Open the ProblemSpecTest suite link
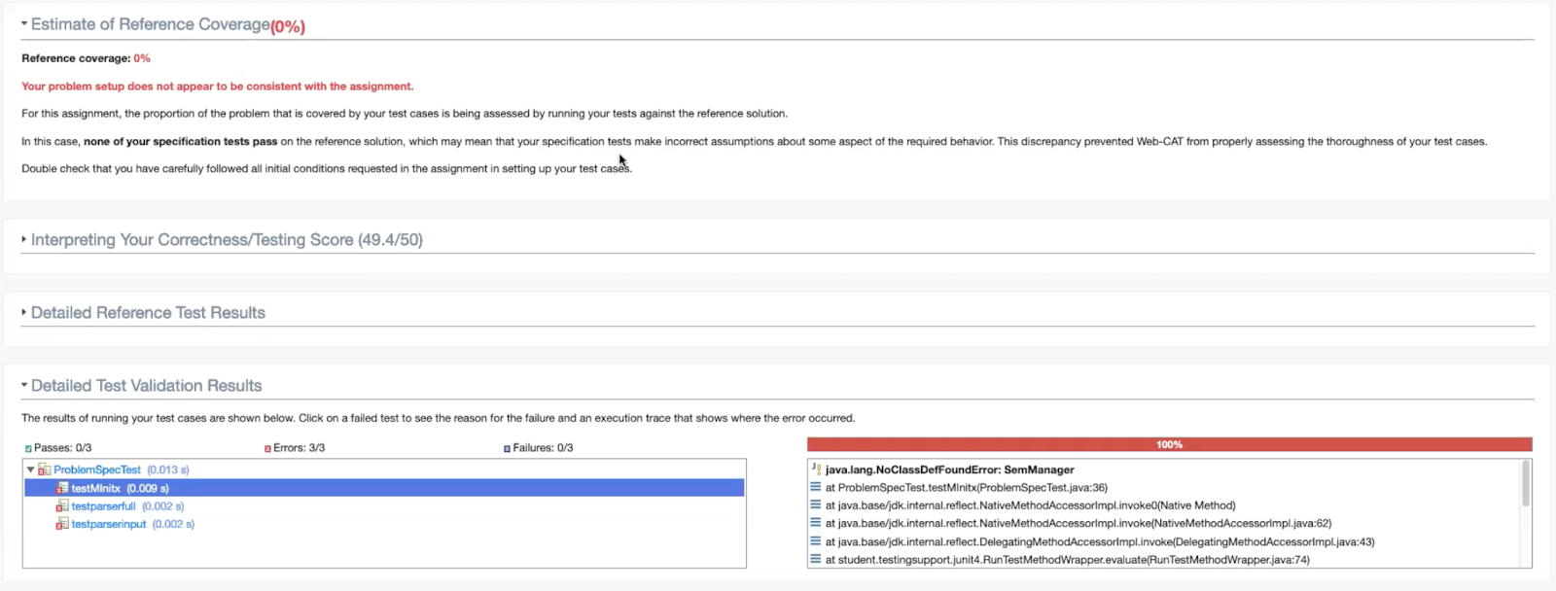Viewport: 1556px width, 591px height. pyautogui.click(x=97, y=469)
